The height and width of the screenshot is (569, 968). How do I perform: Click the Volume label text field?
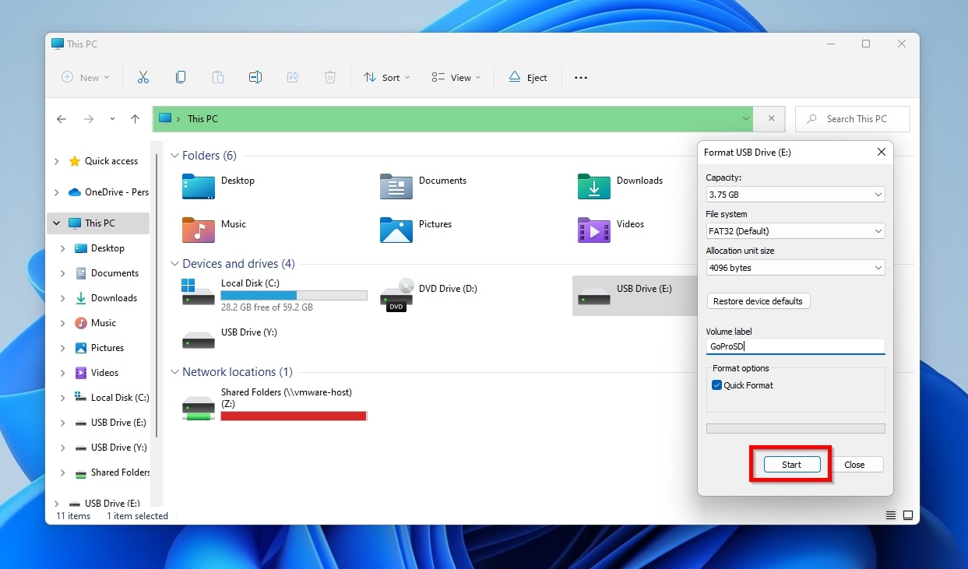tap(795, 346)
